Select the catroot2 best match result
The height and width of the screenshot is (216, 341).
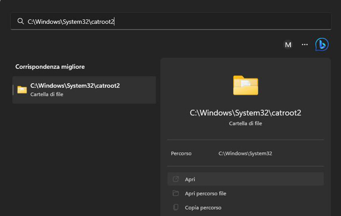tap(84, 90)
